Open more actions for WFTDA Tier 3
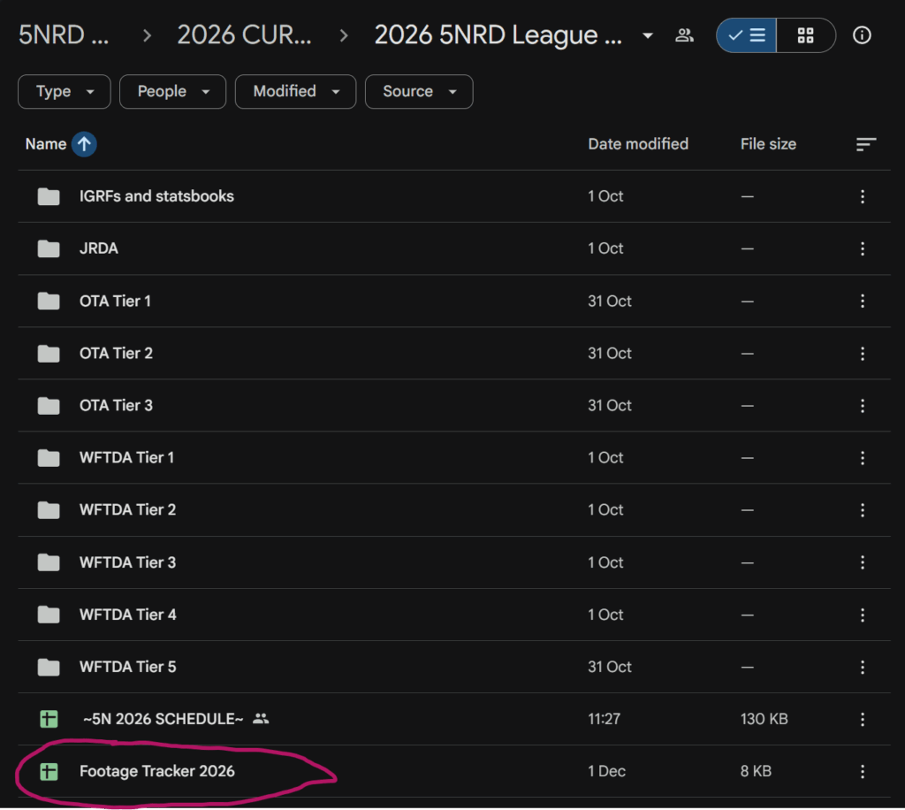 pos(863,562)
